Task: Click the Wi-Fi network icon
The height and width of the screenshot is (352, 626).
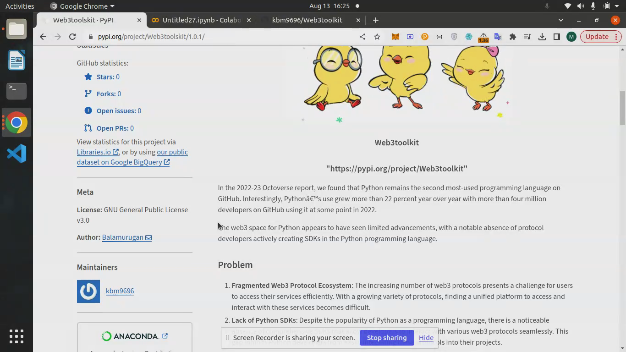Action: (x=567, y=6)
